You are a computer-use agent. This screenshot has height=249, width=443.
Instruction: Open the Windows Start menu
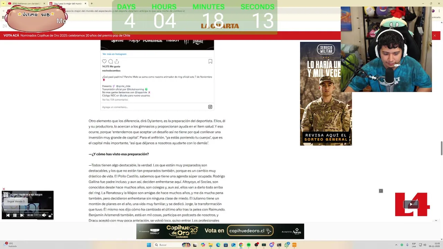(149, 245)
